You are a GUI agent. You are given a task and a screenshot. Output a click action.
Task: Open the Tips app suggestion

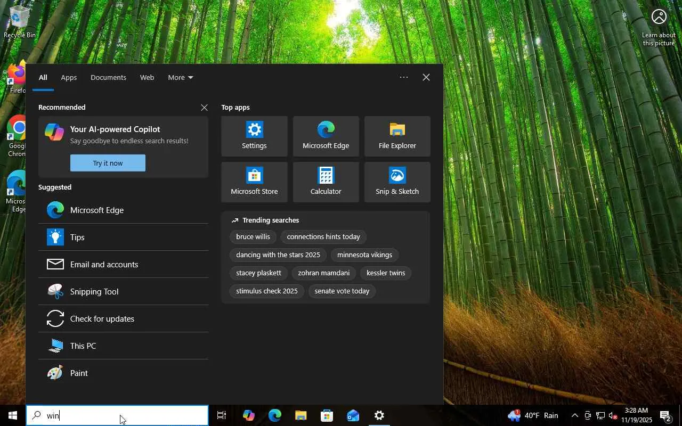pyautogui.click(x=123, y=237)
